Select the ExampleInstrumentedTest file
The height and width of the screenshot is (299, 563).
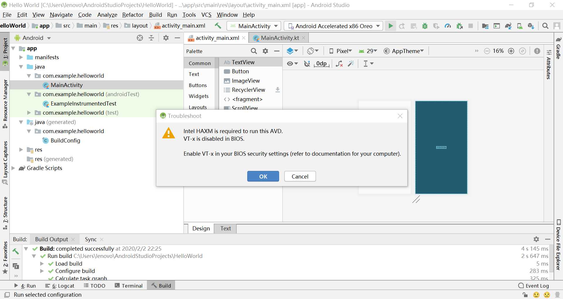(83, 103)
